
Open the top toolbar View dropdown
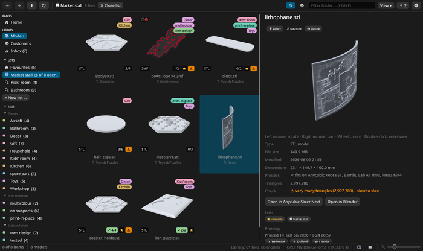pyautogui.click(x=386, y=5)
